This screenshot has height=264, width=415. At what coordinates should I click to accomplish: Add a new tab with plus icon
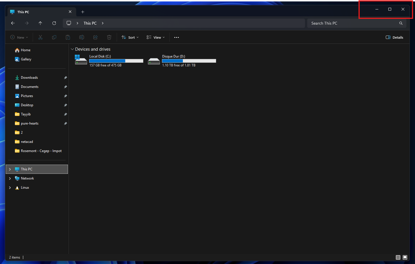coord(83,12)
